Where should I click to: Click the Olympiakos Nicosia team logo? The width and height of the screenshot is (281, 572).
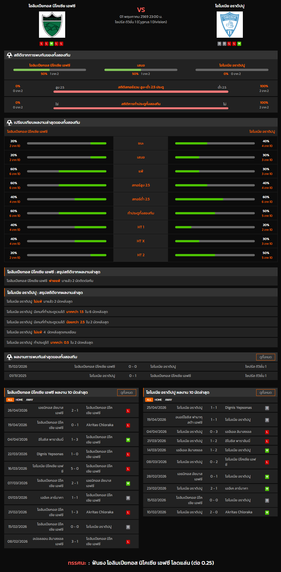pyautogui.click(x=52, y=25)
